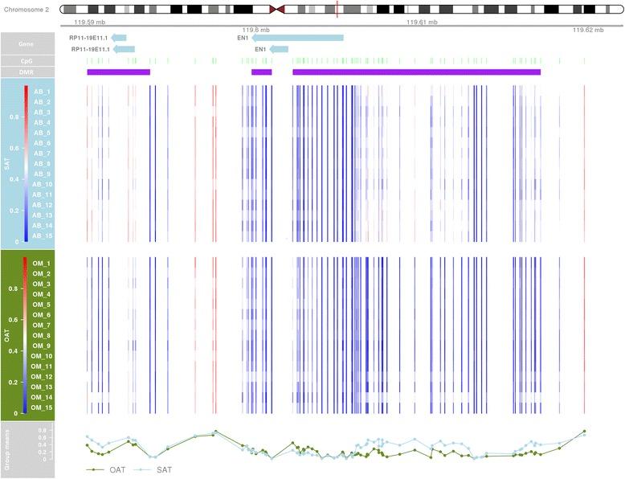
Task: Click the red position marker line on the ideogram
Action: tap(337, 9)
